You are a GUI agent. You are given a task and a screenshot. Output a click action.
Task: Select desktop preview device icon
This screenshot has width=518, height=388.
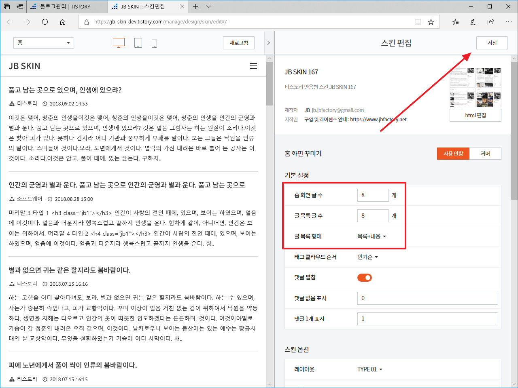point(119,43)
